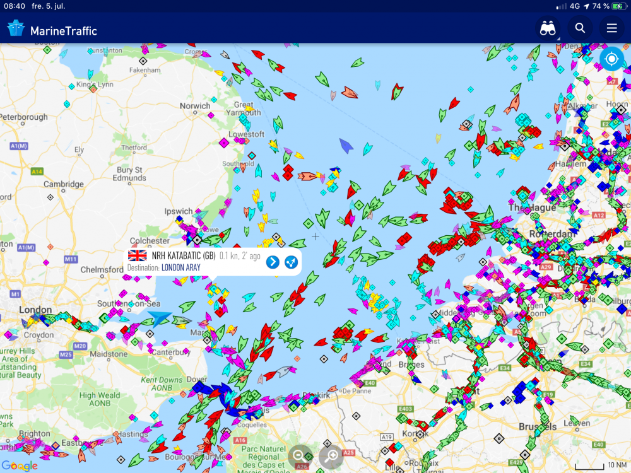
Task: Tap the 4G network indicator
Action: click(x=575, y=6)
